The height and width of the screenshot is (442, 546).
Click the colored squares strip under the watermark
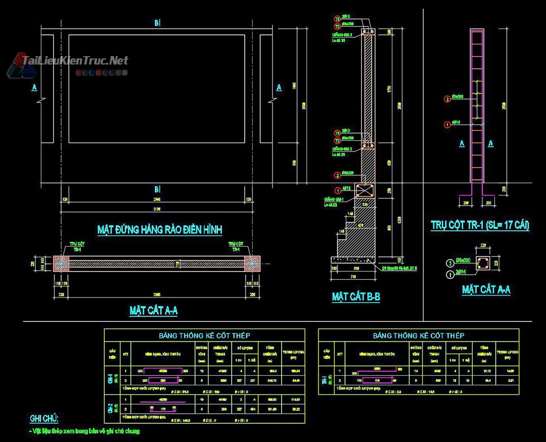pos(102,73)
